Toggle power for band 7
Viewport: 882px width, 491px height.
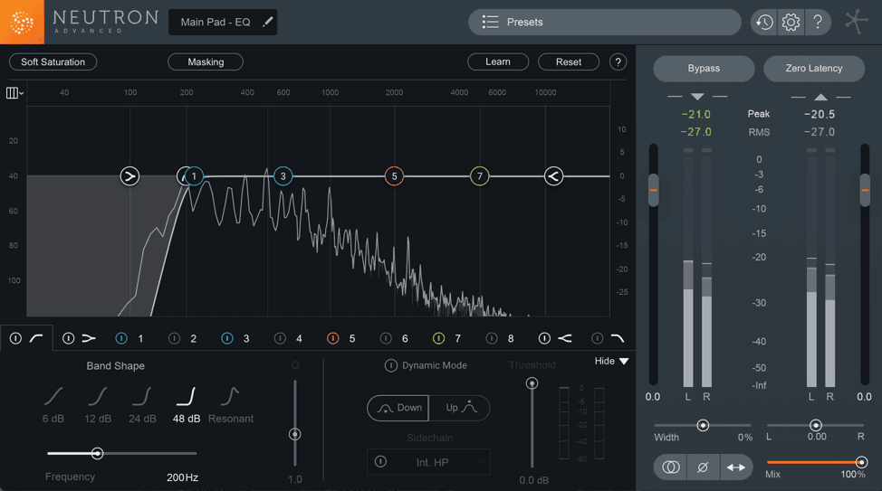438,338
